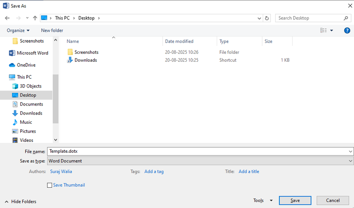Click the Back navigation arrow
Screen dimensions: 354x208
[7, 18]
